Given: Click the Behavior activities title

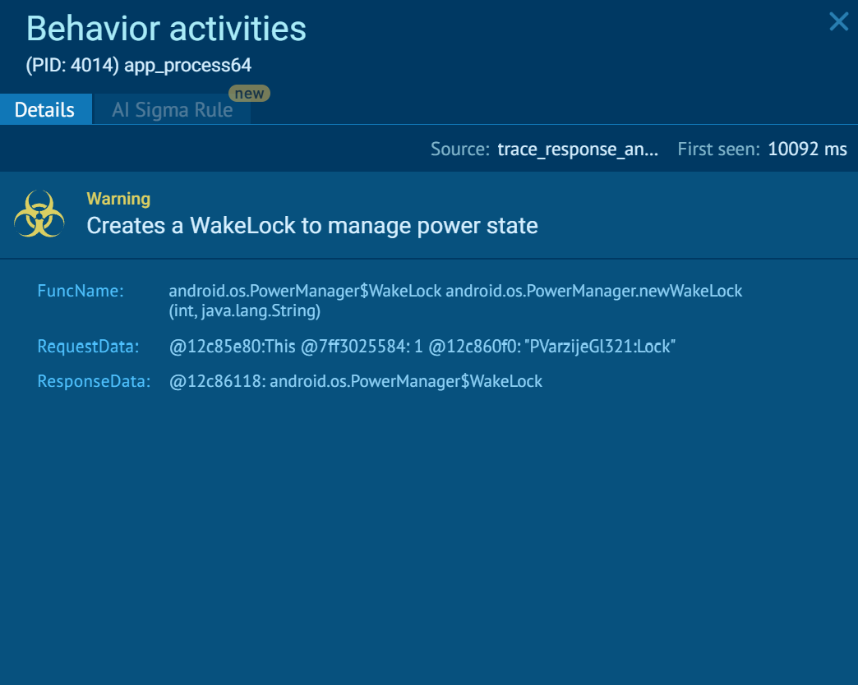Looking at the screenshot, I should pyautogui.click(x=166, y=29).
